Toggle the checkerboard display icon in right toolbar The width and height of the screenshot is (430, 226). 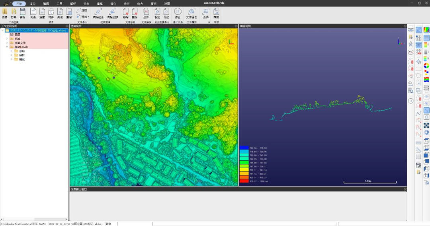tap(426, 125)
